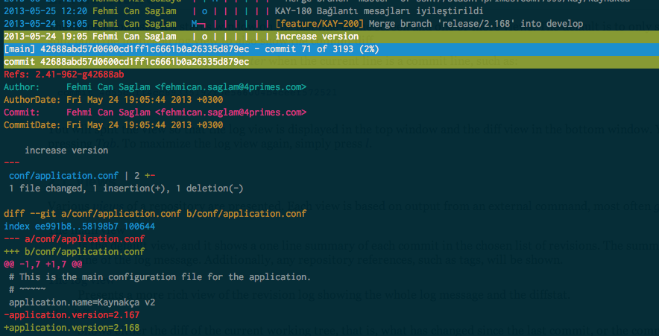Click the commit node on the KAY-180 row
659x336 pixels.
coord(205,11)
